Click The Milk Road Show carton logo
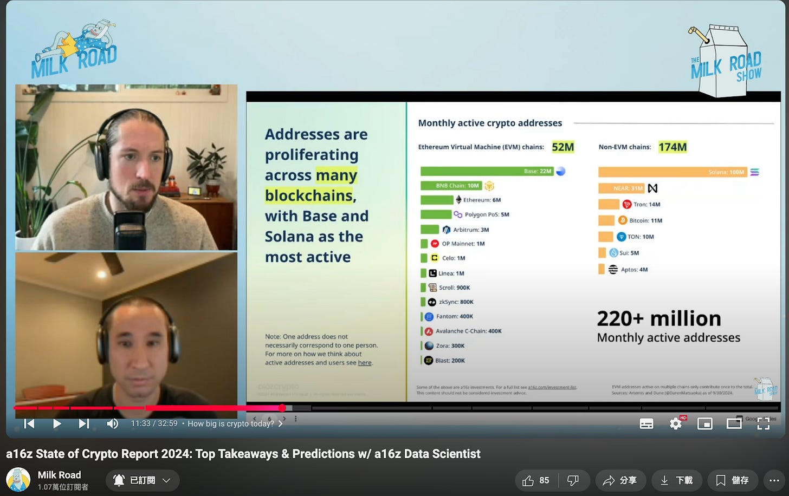 tap(726, 61)
